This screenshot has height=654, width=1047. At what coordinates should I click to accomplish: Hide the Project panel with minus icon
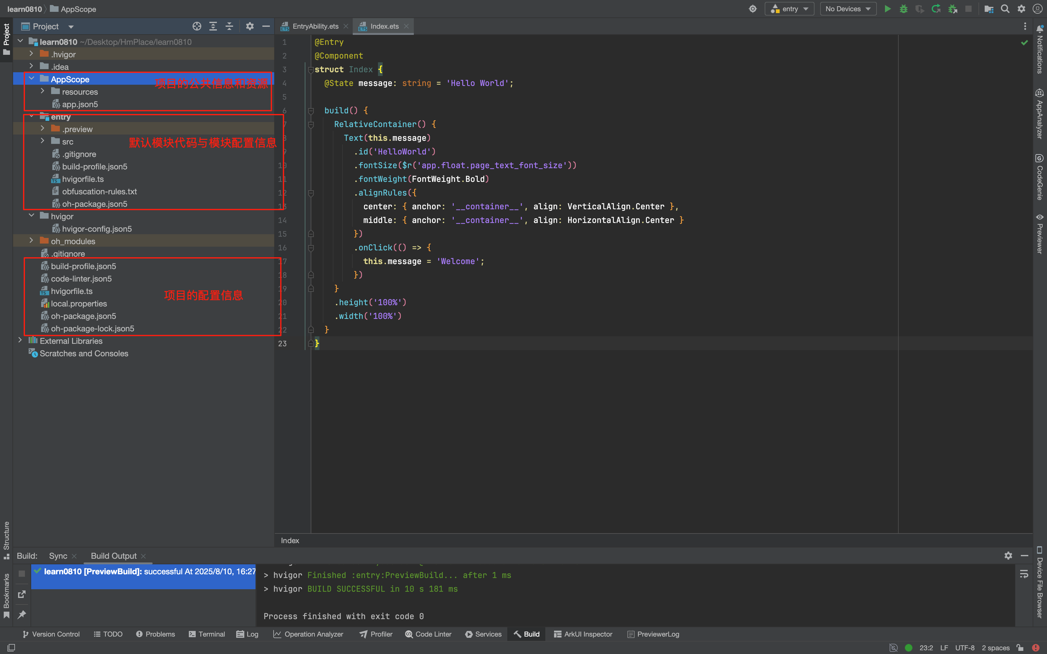coord(266,26)
